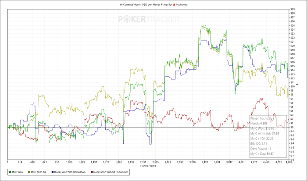Click the 1,710 x-axis tick label

106,162
